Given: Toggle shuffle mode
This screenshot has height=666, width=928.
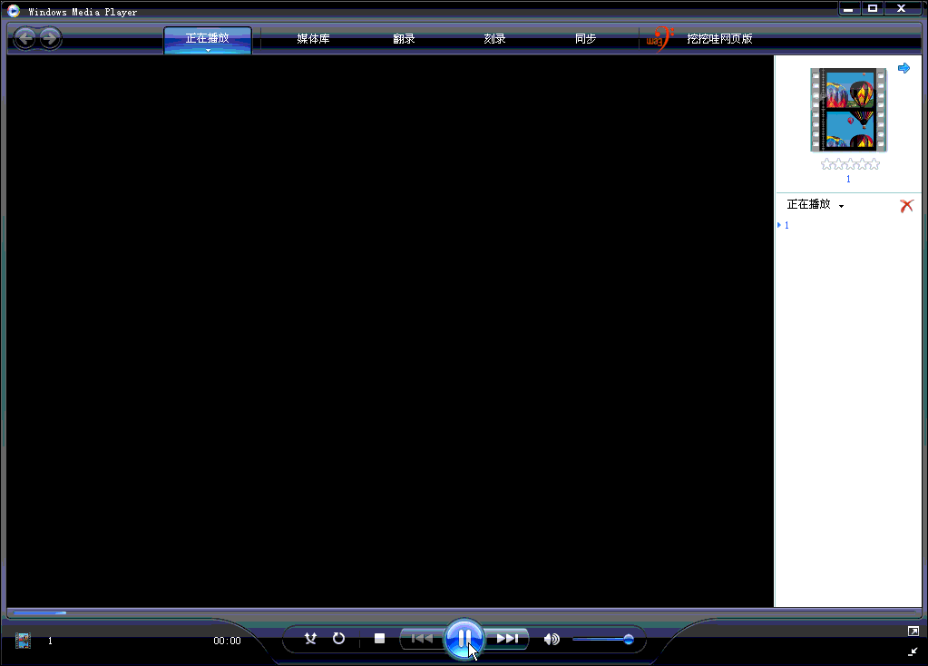Looking at the screenshot, I should (x=310, y=638).
